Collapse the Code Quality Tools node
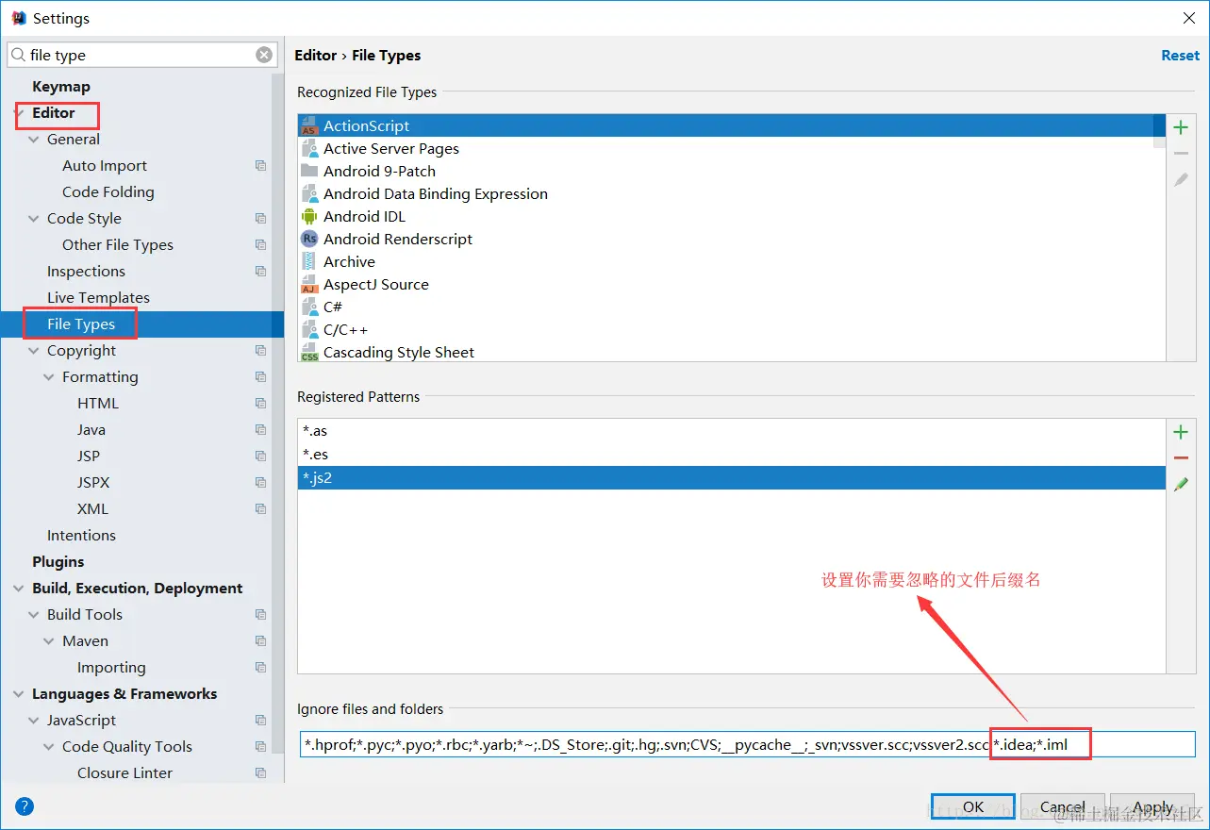Screen dimensions: 1210x830 coord(49,747)
